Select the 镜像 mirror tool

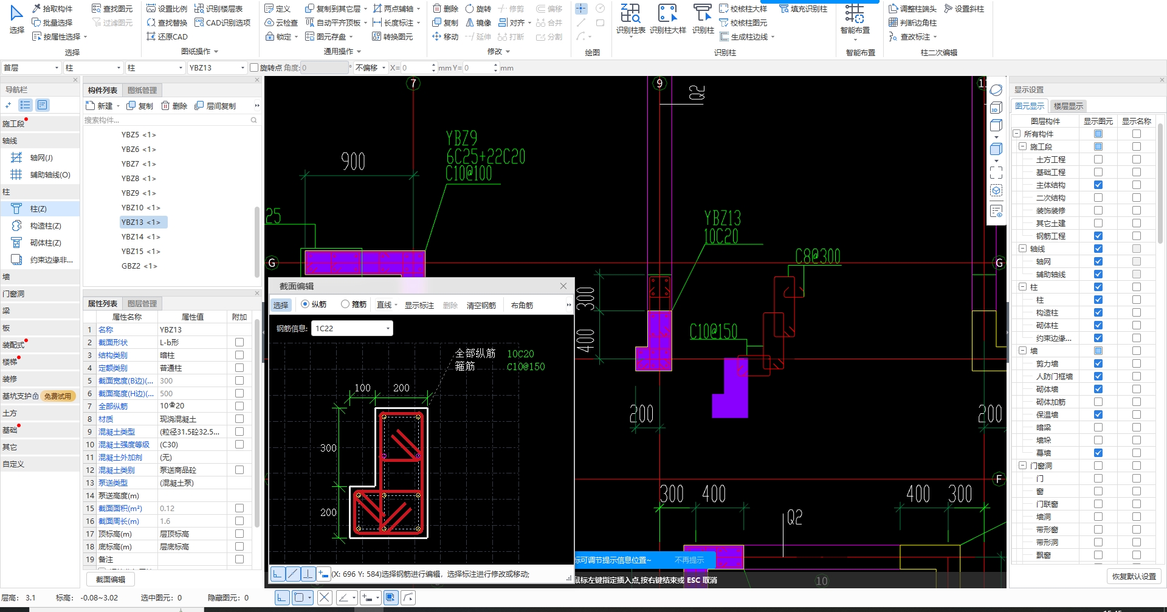(478, 22)
